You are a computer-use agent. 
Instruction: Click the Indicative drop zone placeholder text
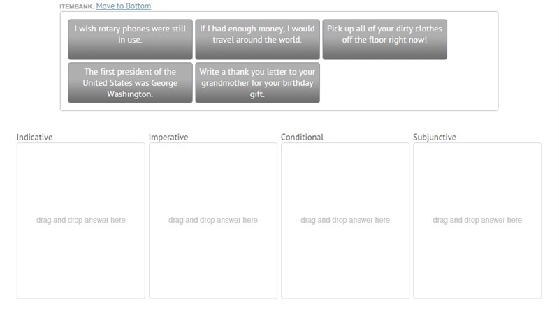point(81,220)
